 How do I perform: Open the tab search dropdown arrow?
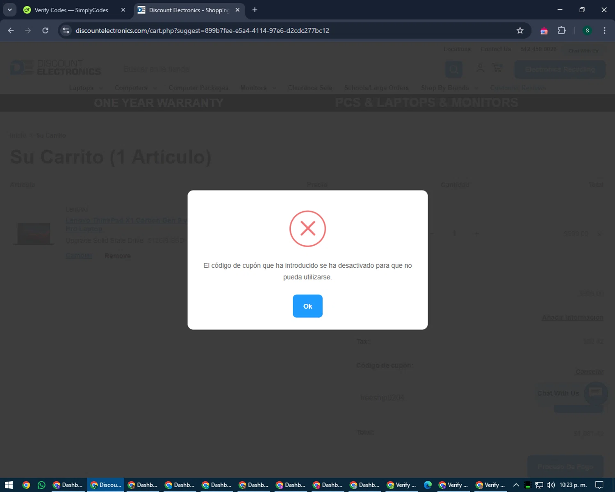tap(9, 10)
